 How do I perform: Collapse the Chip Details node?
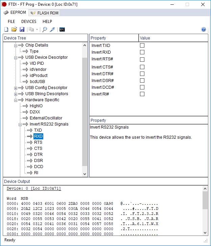16,46
